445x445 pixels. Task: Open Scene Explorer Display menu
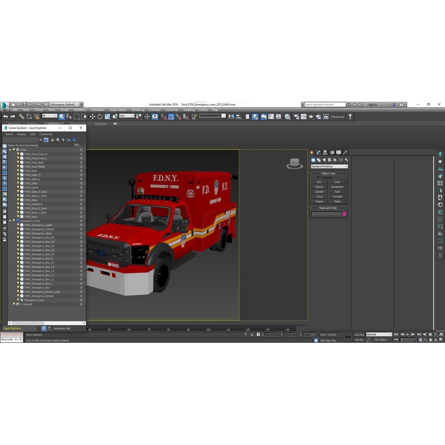21,134
